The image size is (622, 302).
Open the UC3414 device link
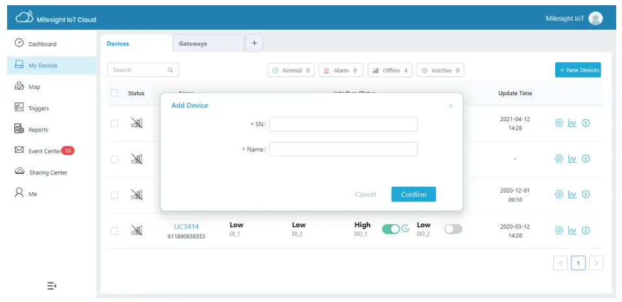(186, 226)
